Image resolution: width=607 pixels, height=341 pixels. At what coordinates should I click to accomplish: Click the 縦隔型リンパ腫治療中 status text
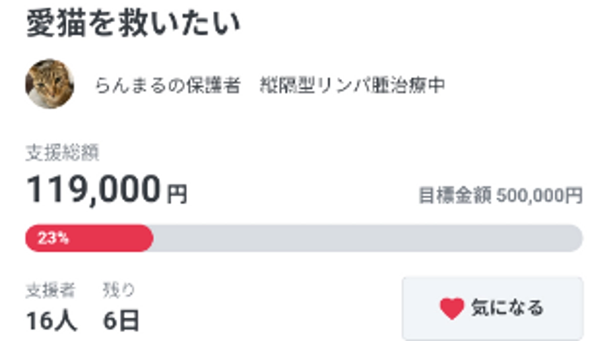(x=354, y=85)
